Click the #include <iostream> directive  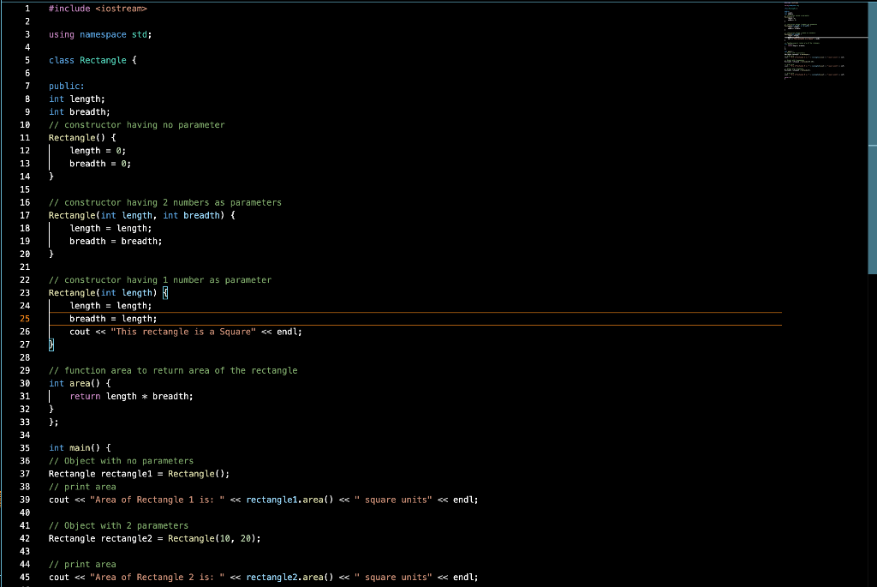tap(98, 8)
